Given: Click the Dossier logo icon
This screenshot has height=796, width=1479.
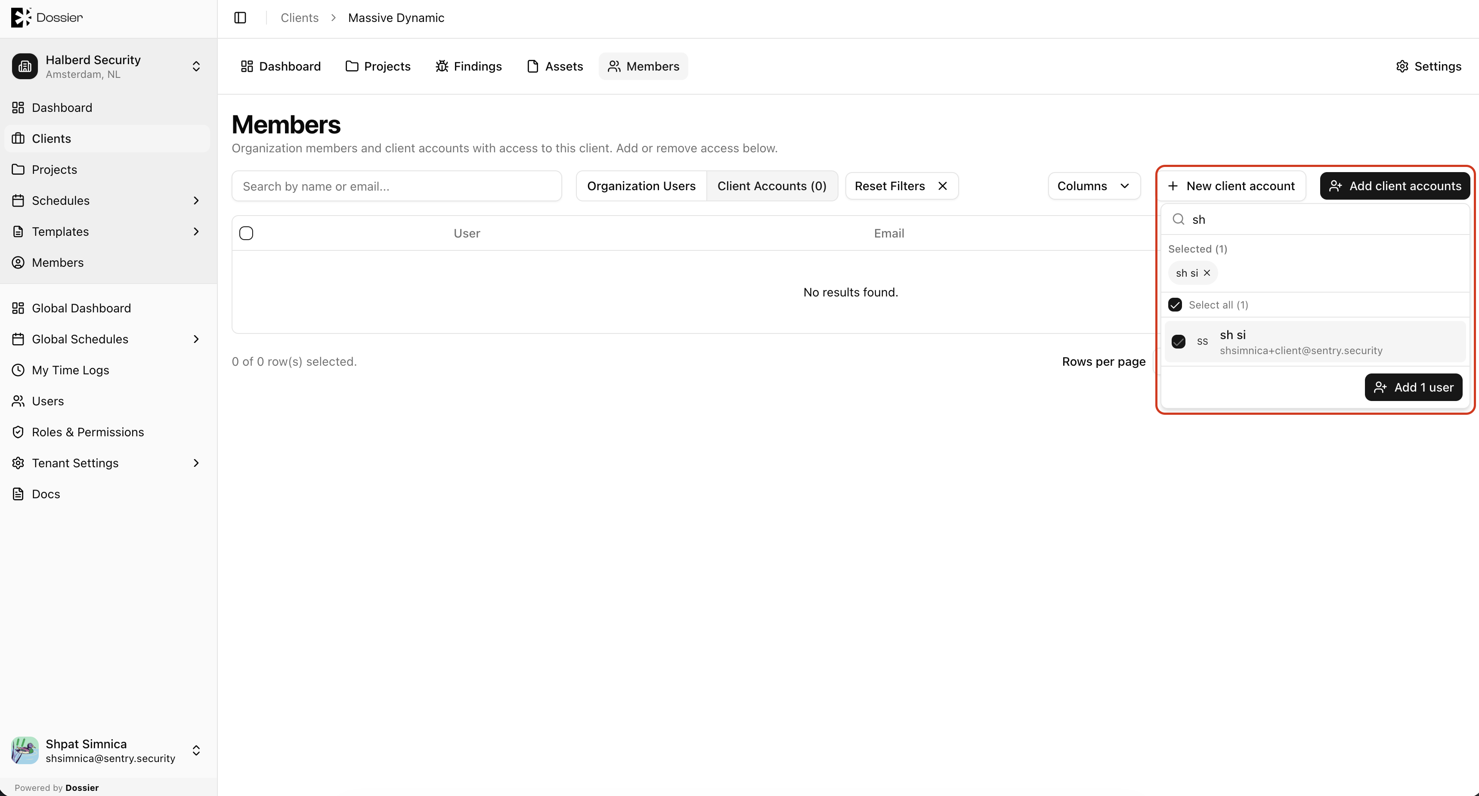Looking at the screenshot, I should 21,17.
